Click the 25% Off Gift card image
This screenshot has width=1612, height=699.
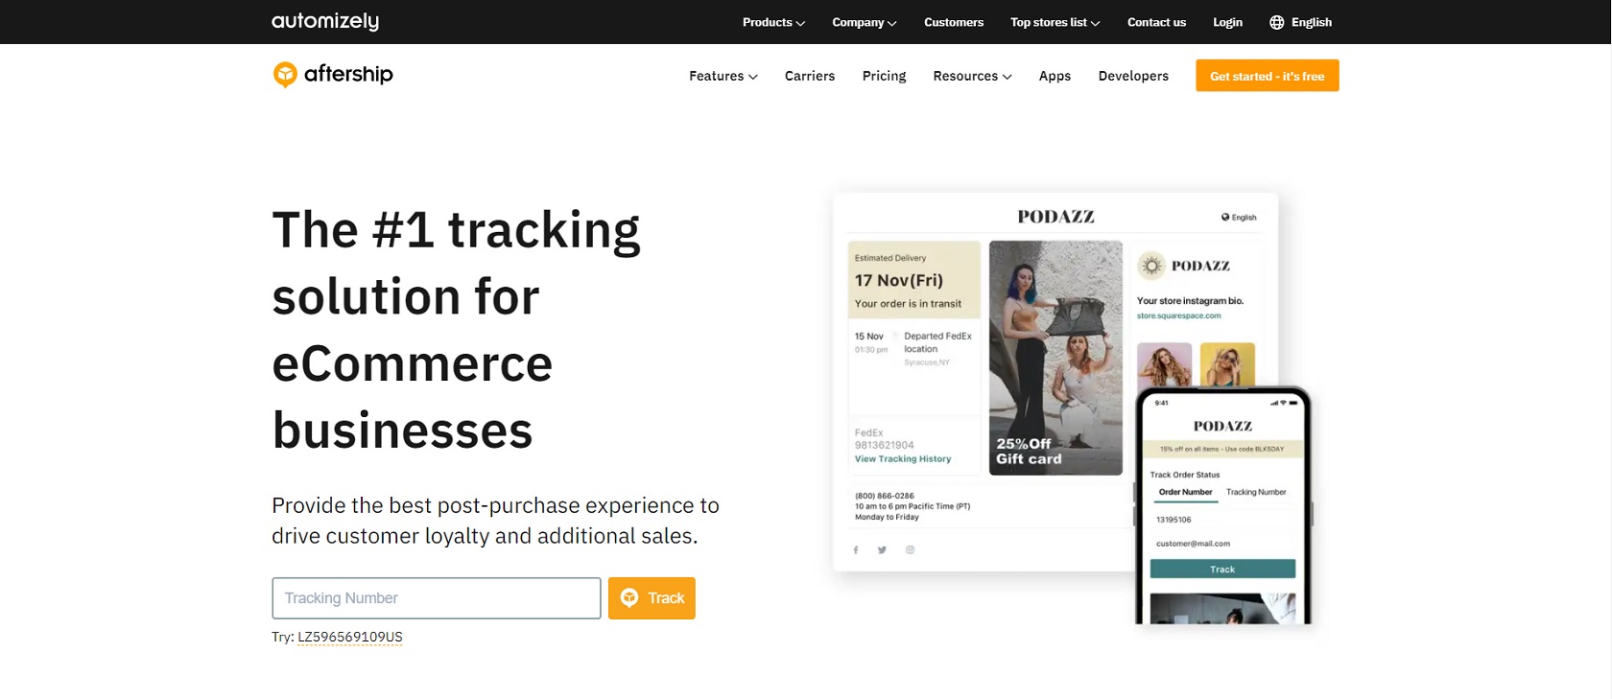point(1055,358)
